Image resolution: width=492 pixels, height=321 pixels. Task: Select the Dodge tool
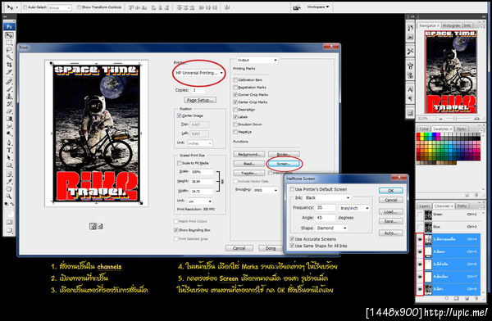tap(9, 133)
